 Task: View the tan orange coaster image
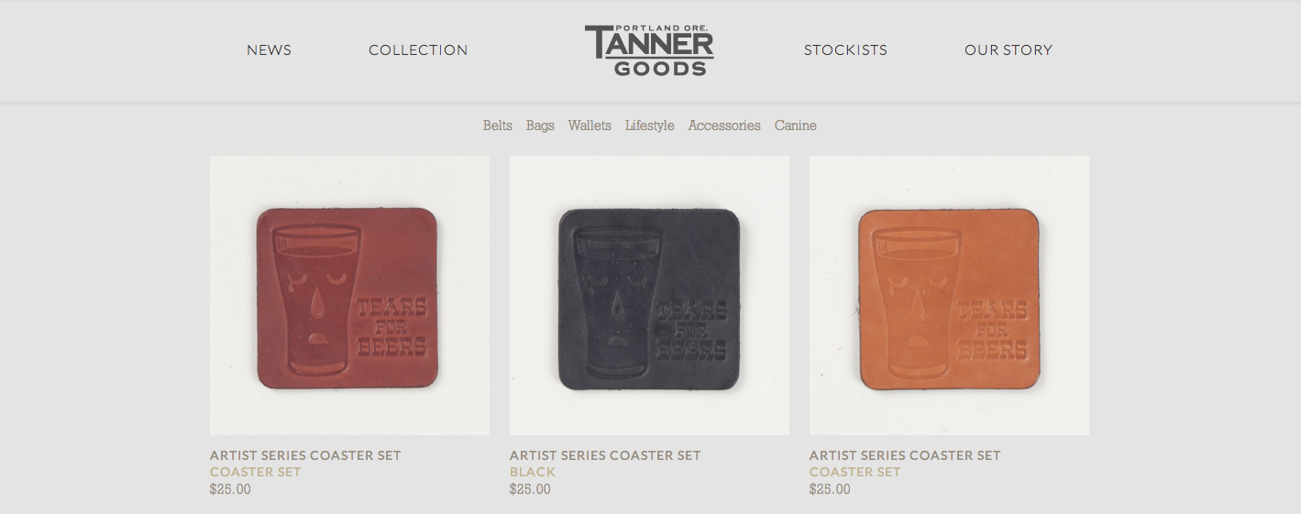[949, 295]
